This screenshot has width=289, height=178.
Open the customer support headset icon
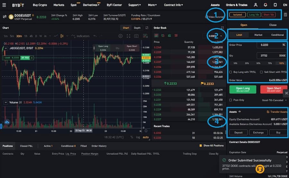(x=260, y=169)
